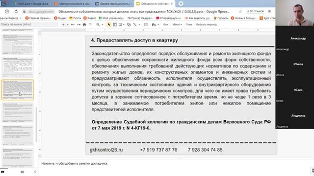Click the Фон background button
This screenshot has height=176, width=314.
coord(166,24)
